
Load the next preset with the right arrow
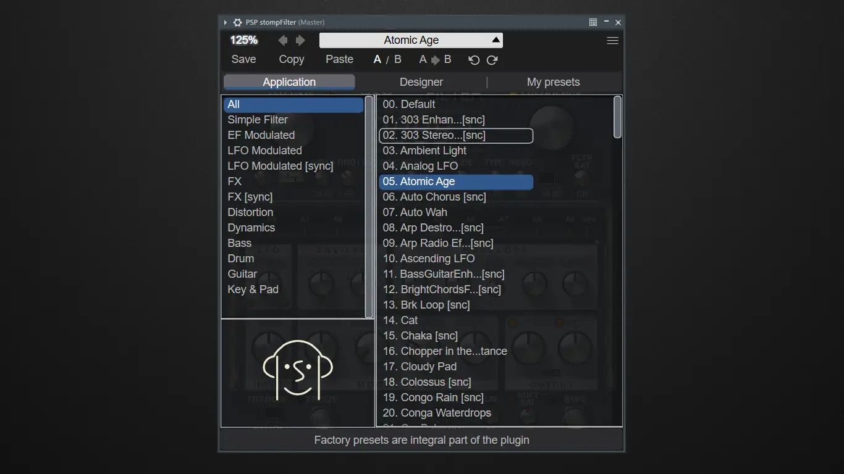coord(300,40)
